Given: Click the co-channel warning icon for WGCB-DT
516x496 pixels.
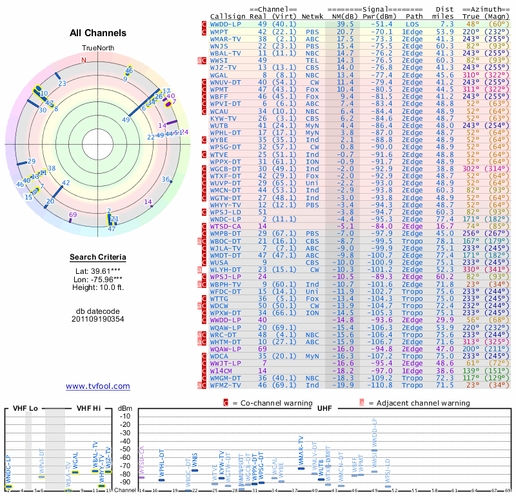Looking at the screenshot, I should tap(204, 169).
